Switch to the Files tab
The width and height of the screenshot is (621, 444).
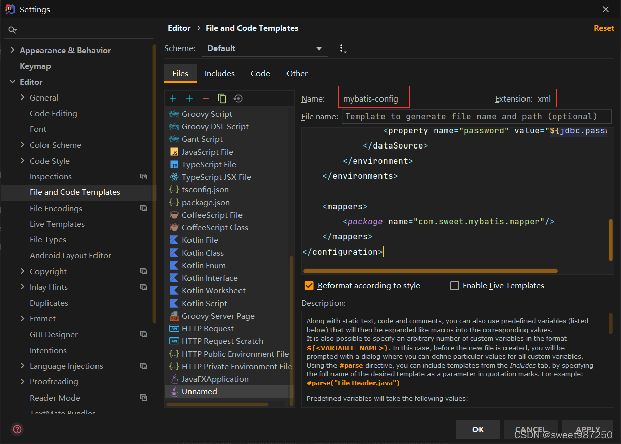[180, 74]
